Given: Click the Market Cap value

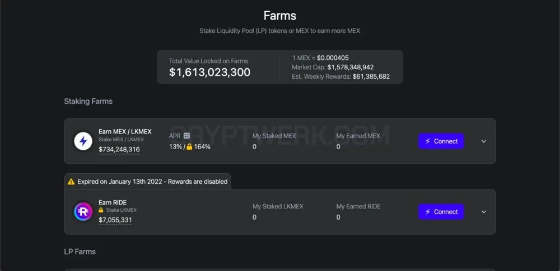Looking at the screenshot, I should point(351,67).
